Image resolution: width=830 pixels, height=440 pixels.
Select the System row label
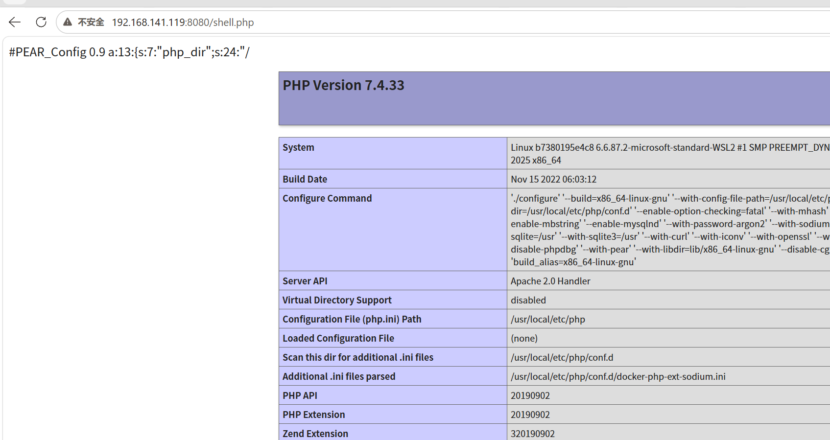point(298,147)
